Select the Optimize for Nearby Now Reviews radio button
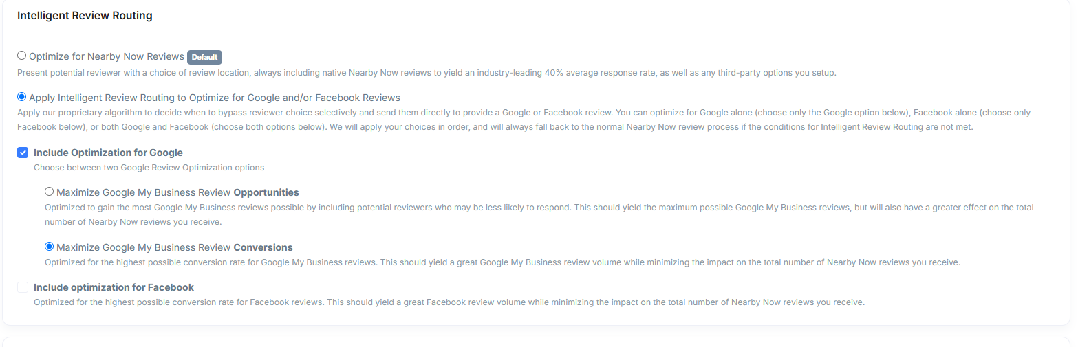The image size is (1078, 347). (x=22, y=56)
